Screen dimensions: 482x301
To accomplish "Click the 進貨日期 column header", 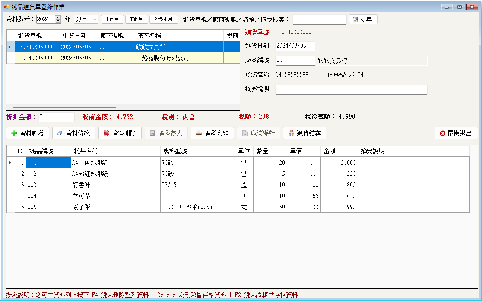I will coord(78,36).
